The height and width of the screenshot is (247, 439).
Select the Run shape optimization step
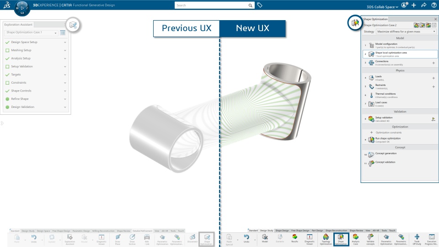(400, 140)
